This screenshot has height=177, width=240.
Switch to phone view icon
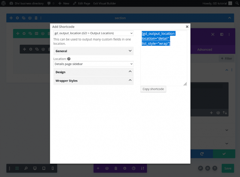(x=52, y=168)
